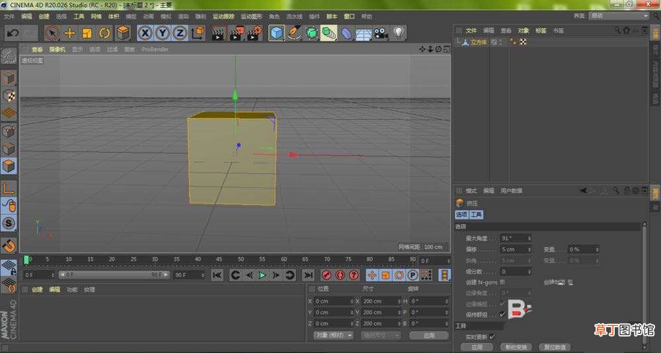The width and height of the screenshot is (661, 353).
Task: Click attributes back arrow icon
Action: coord(583,190)
